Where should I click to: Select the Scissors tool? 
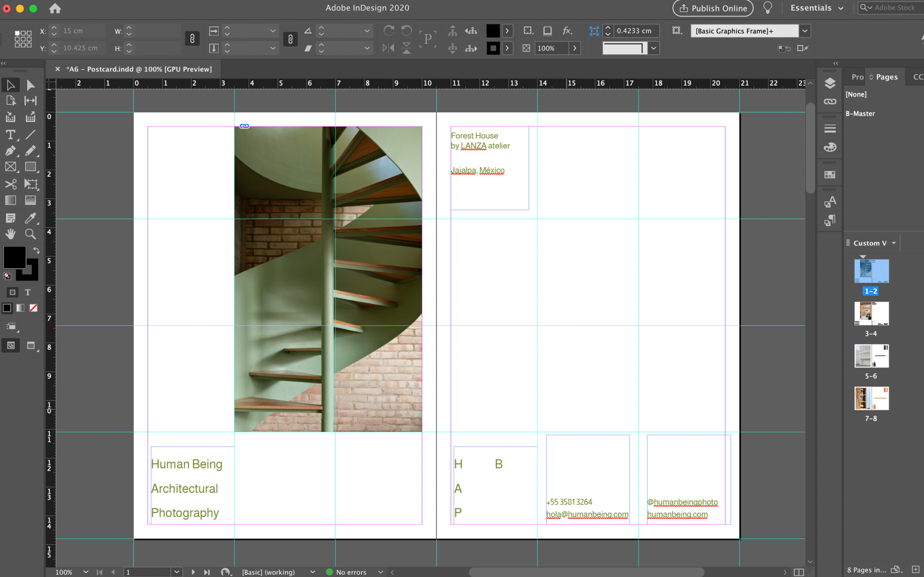pos(10,184)
